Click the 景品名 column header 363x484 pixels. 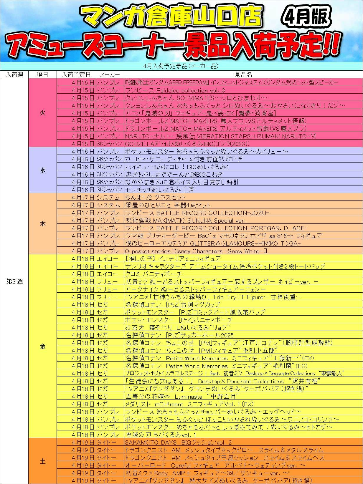[243, 75]
